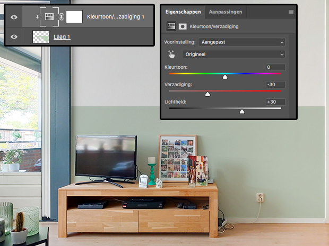Select the white layer mask thumbnail
The image size is (329, 246).
click(74, 17)
